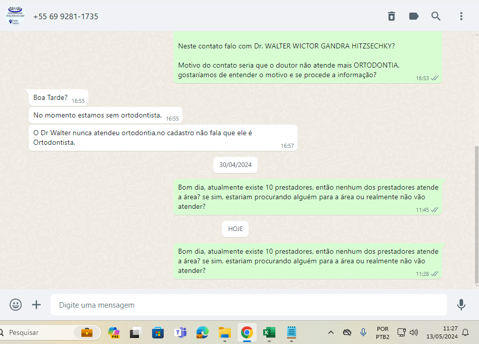479x344 pixels.
Task: Open Microsoft Edge from taskbar
Action: pyautogui.click(x=203, y=332)
